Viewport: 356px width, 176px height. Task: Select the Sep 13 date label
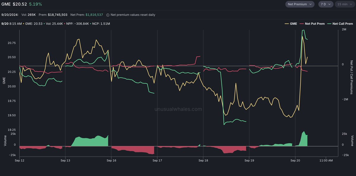(65, 161)
